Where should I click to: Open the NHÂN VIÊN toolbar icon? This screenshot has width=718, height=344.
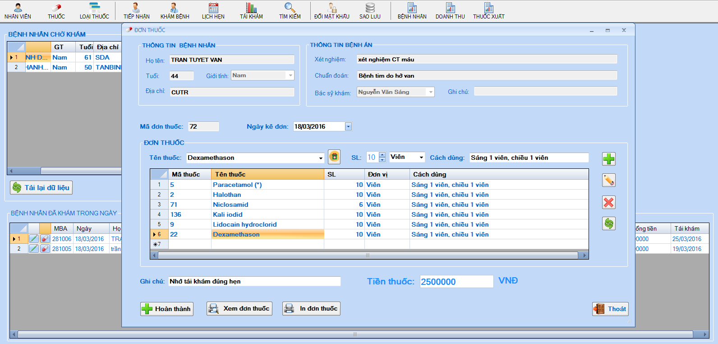click(x=18, y=11)
